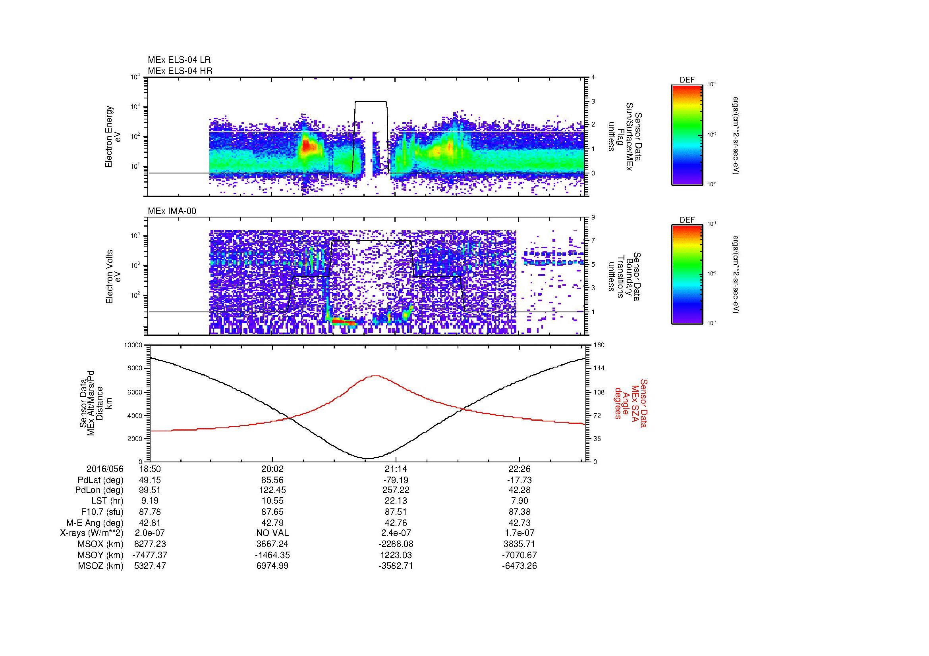
Task: Click the 'PdLon (deg)' row label
Action: tap(99, 490)
